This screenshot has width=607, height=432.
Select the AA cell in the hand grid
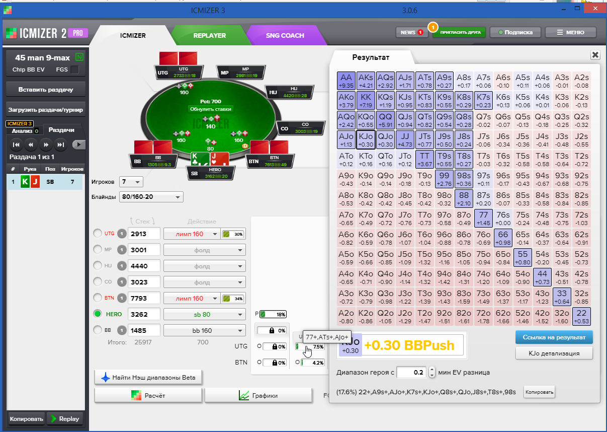(346, 81)
